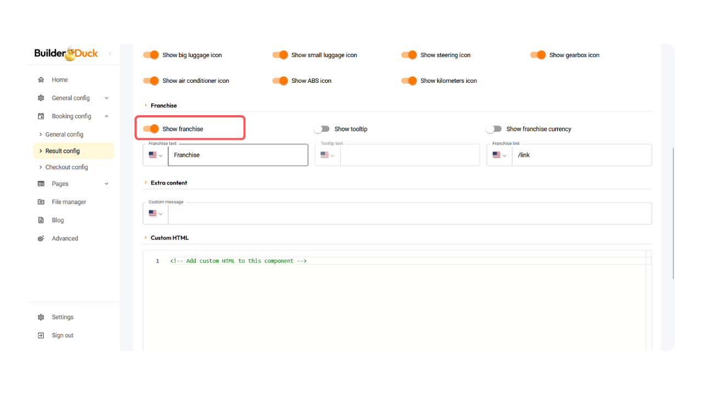Click the Pages icon in sidebar

[41, 184]
